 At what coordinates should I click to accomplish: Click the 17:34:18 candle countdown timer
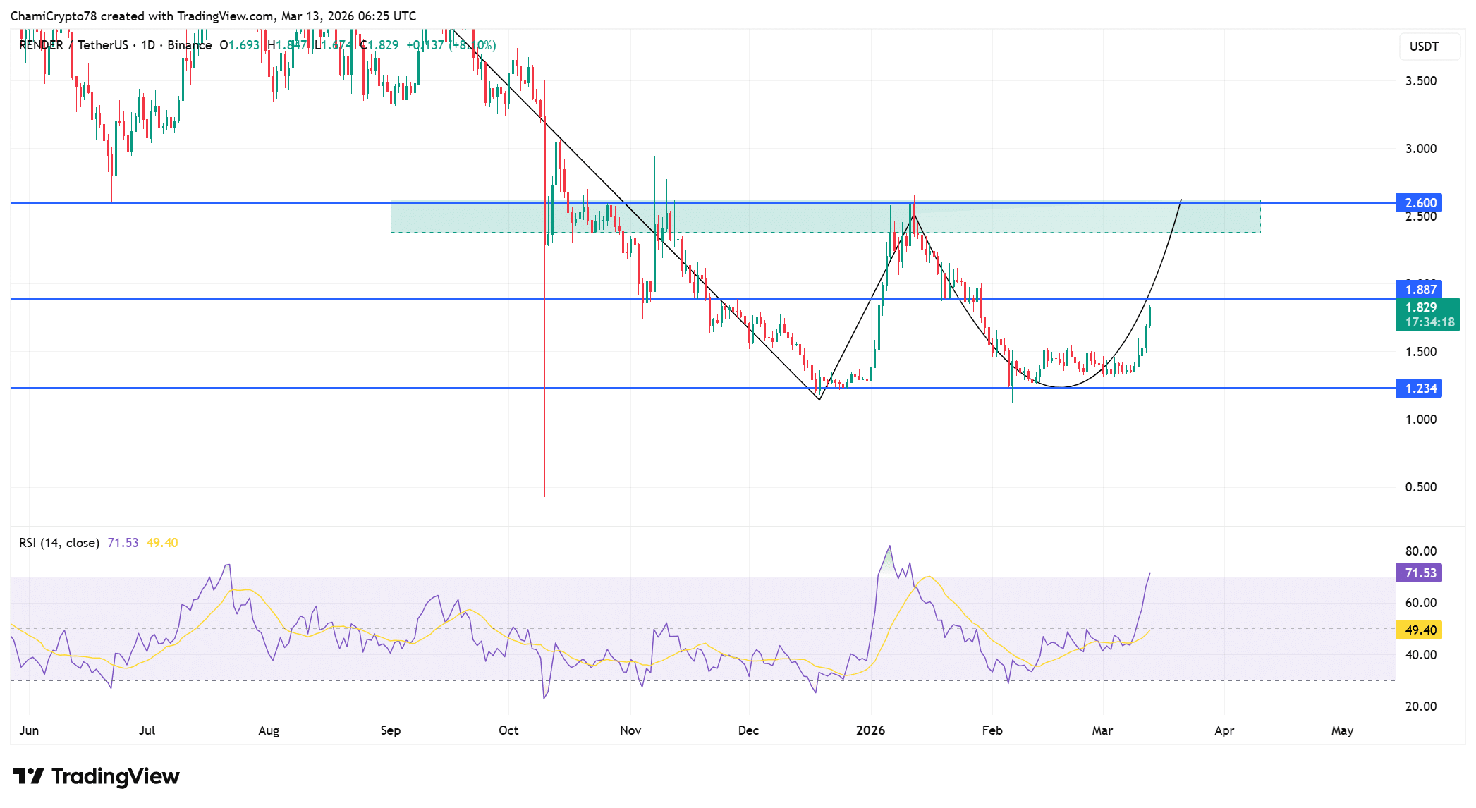point(1429,322)
